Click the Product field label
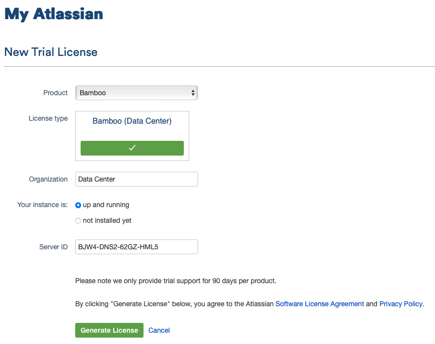435x344 pixels. tap(56, 93)
